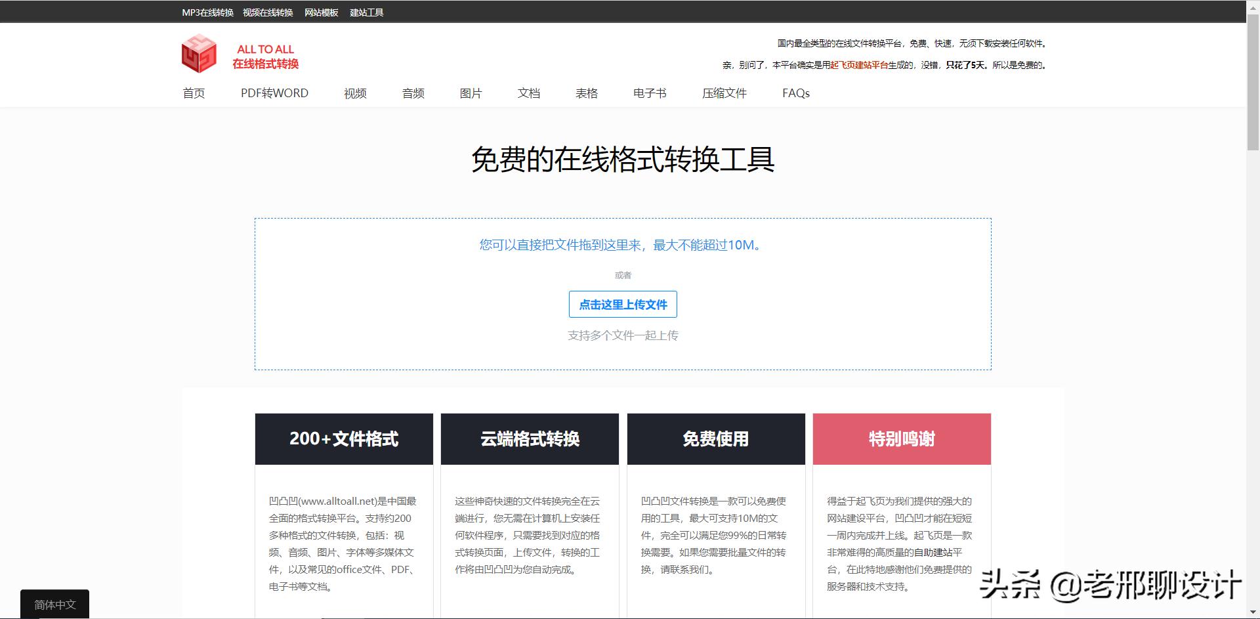Switch to the PDF转WORD section

tap(274, 93)
